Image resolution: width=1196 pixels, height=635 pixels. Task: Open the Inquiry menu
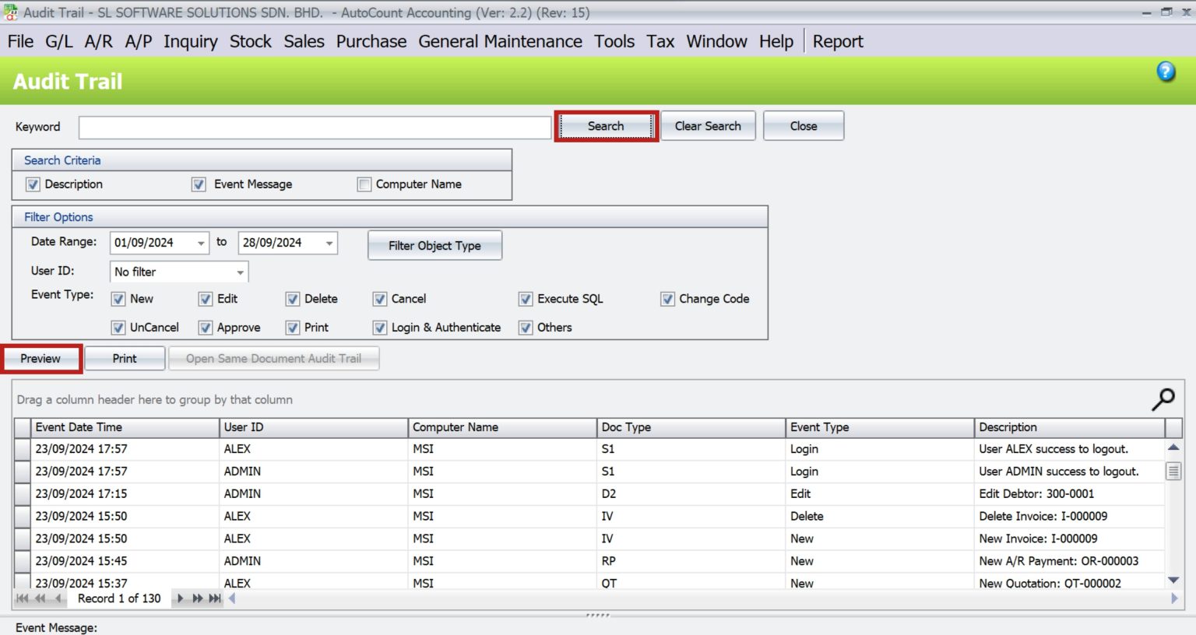click(191, 41)
